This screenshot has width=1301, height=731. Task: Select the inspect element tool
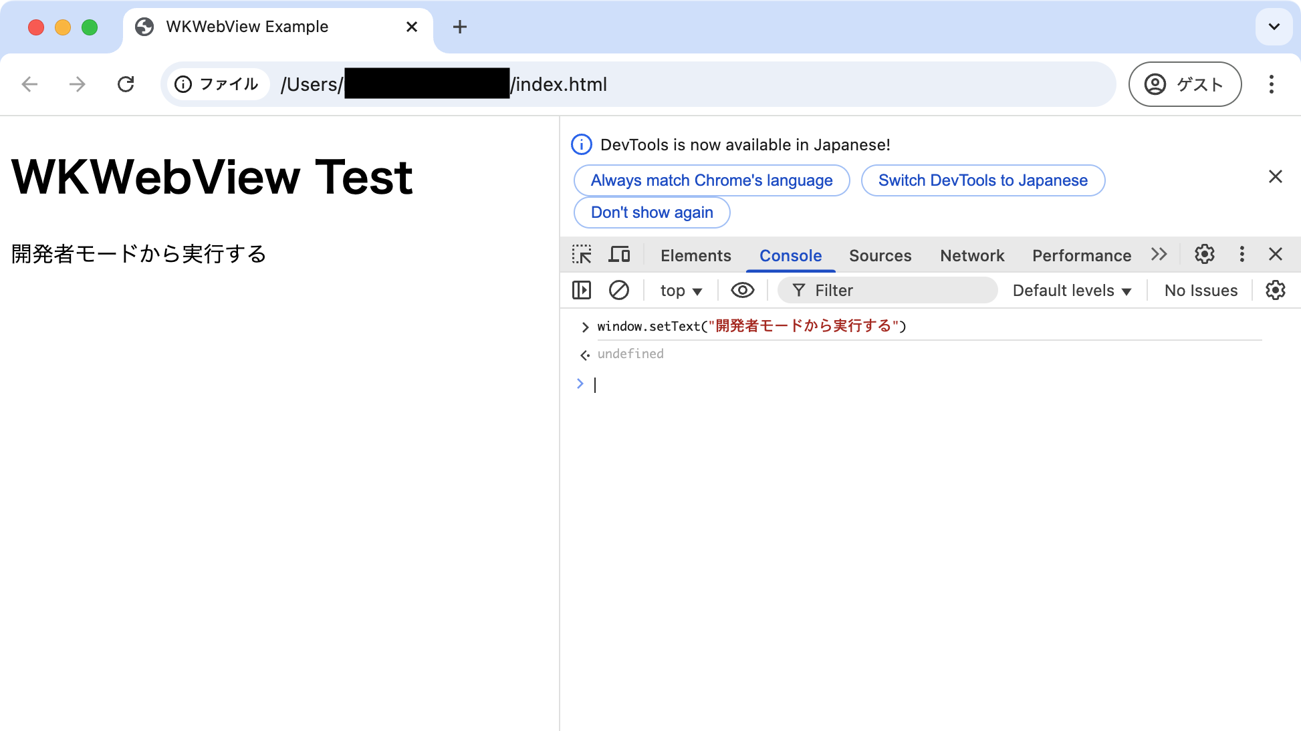click(x=582, y=255)
